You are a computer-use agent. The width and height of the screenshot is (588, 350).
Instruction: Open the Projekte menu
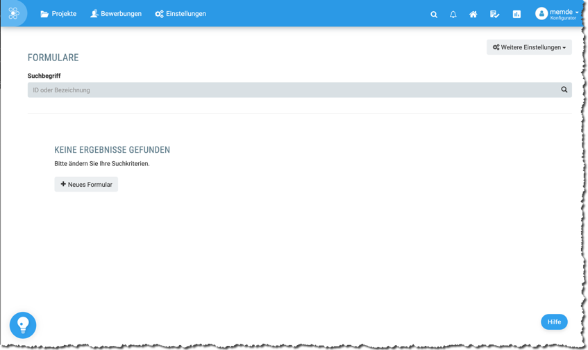point(58,14)
